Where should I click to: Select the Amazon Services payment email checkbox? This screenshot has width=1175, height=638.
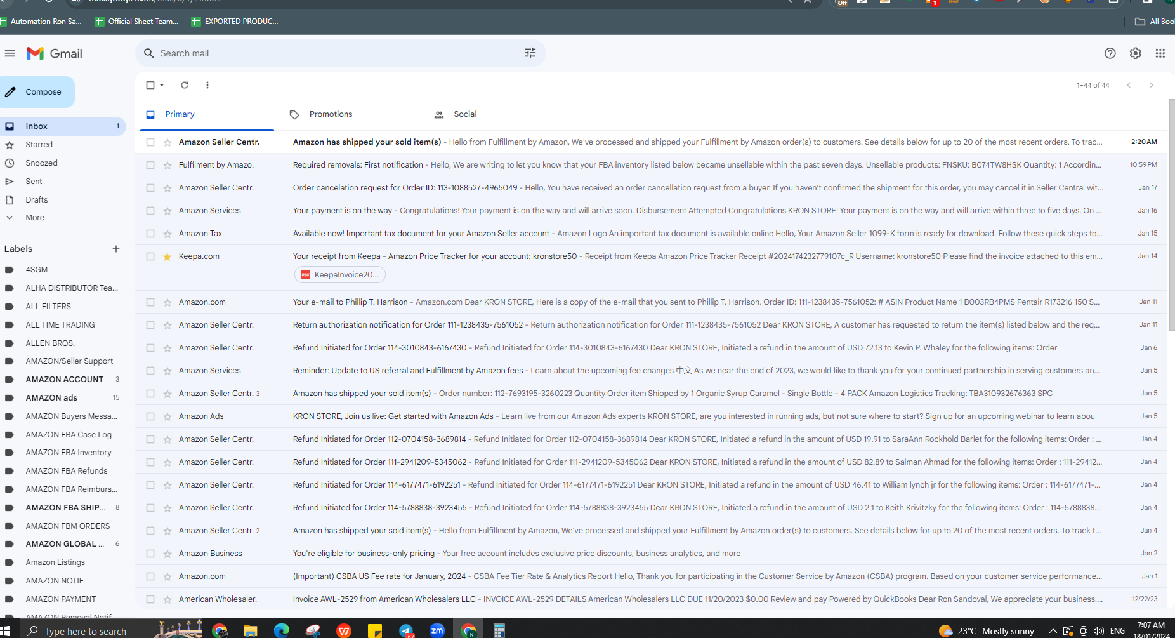coord(150,211)
